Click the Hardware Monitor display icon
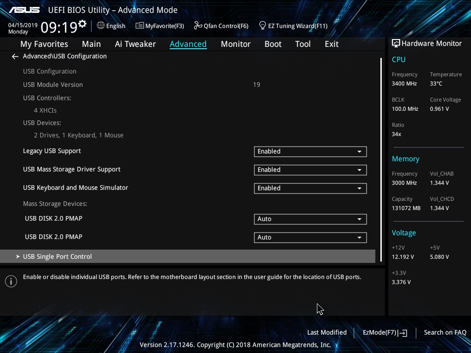The width and height of the screenshot is (471, 353). click(396, 44)
